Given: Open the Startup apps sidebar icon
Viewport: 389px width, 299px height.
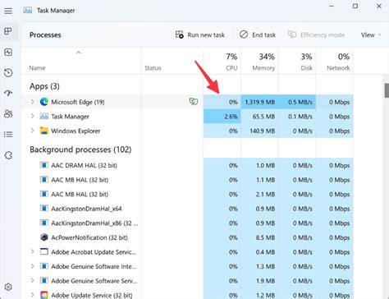Looking at the screenshot, I should 8,93.
